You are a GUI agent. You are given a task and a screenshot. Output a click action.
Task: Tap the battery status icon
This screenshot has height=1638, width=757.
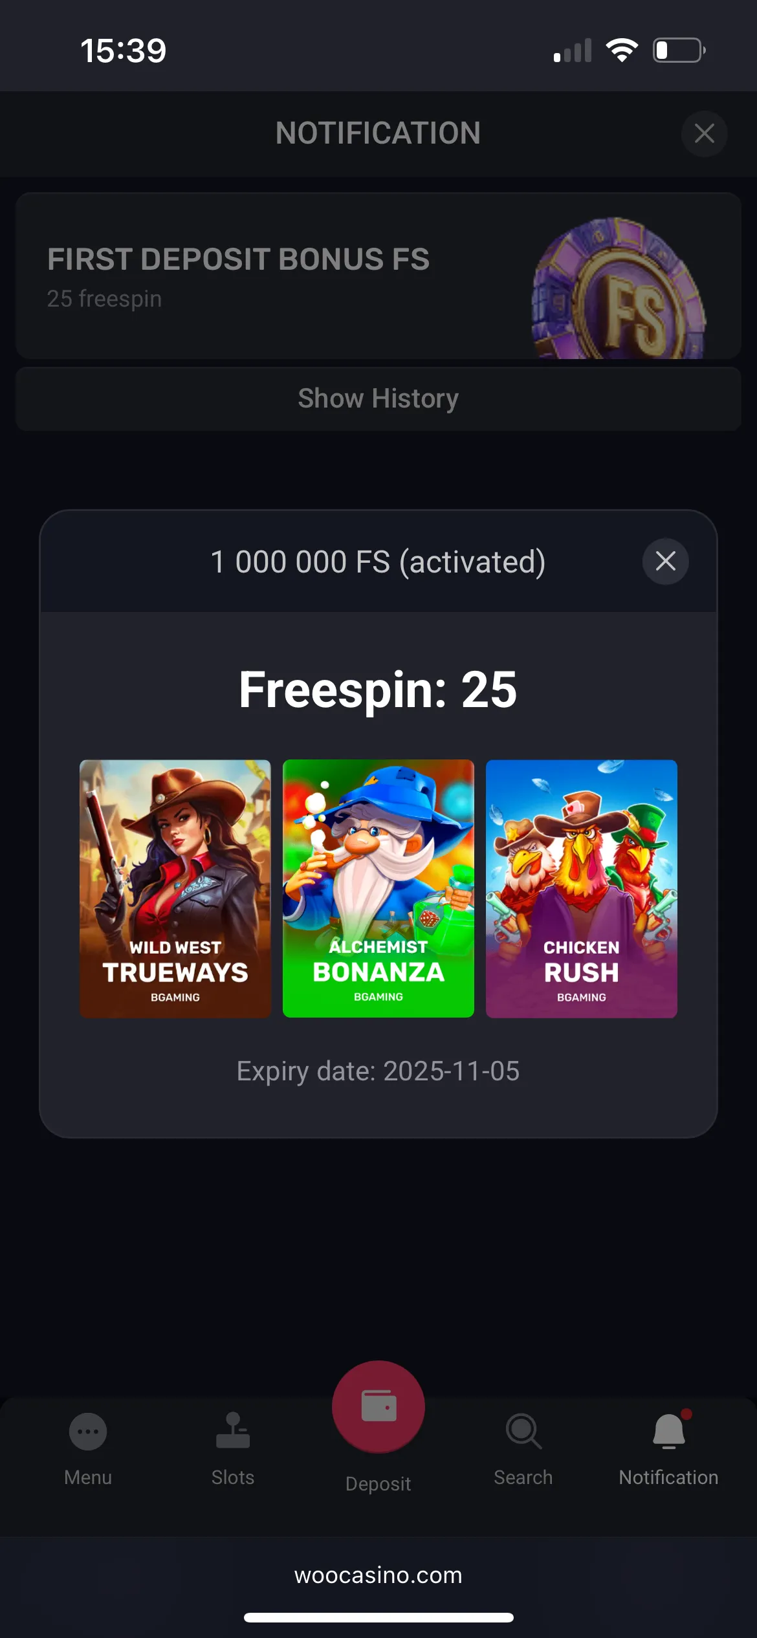tap(679, 50)
